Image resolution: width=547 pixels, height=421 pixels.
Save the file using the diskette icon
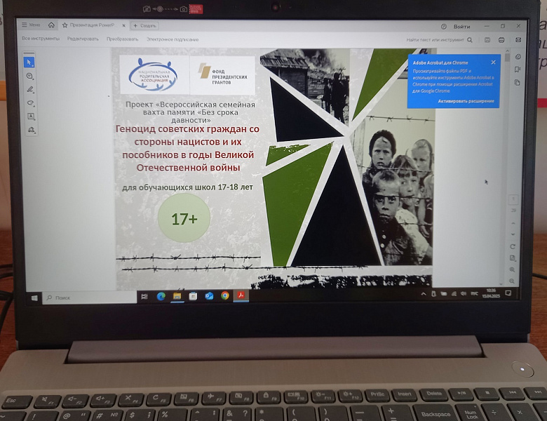pos(487,40)
